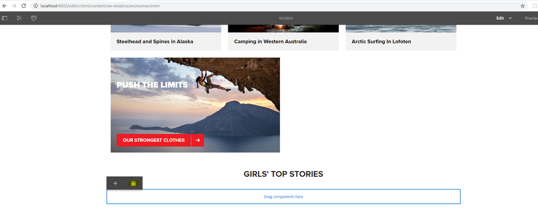Image resolution: width=538 pixels, height=223 pixels.
Task: Open Arctic Surfing In Lofoten article
Action: pyautogui.click(x=381, y=41)
